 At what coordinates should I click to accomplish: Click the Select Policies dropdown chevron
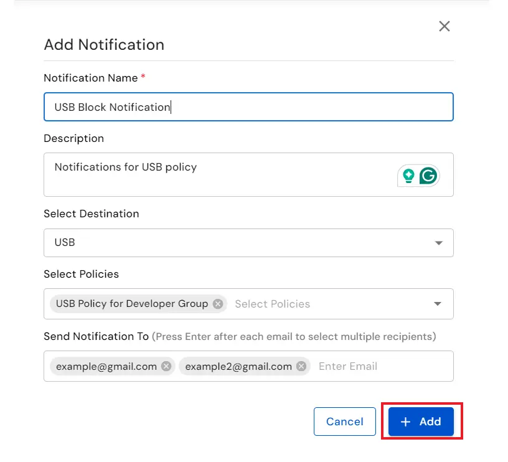[436, 304]
